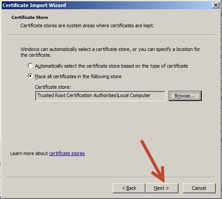This screenshot has height=199, width=222.
Task: Select the 'Automatically select the certificate store' radio circle
Action: point(30,65)
